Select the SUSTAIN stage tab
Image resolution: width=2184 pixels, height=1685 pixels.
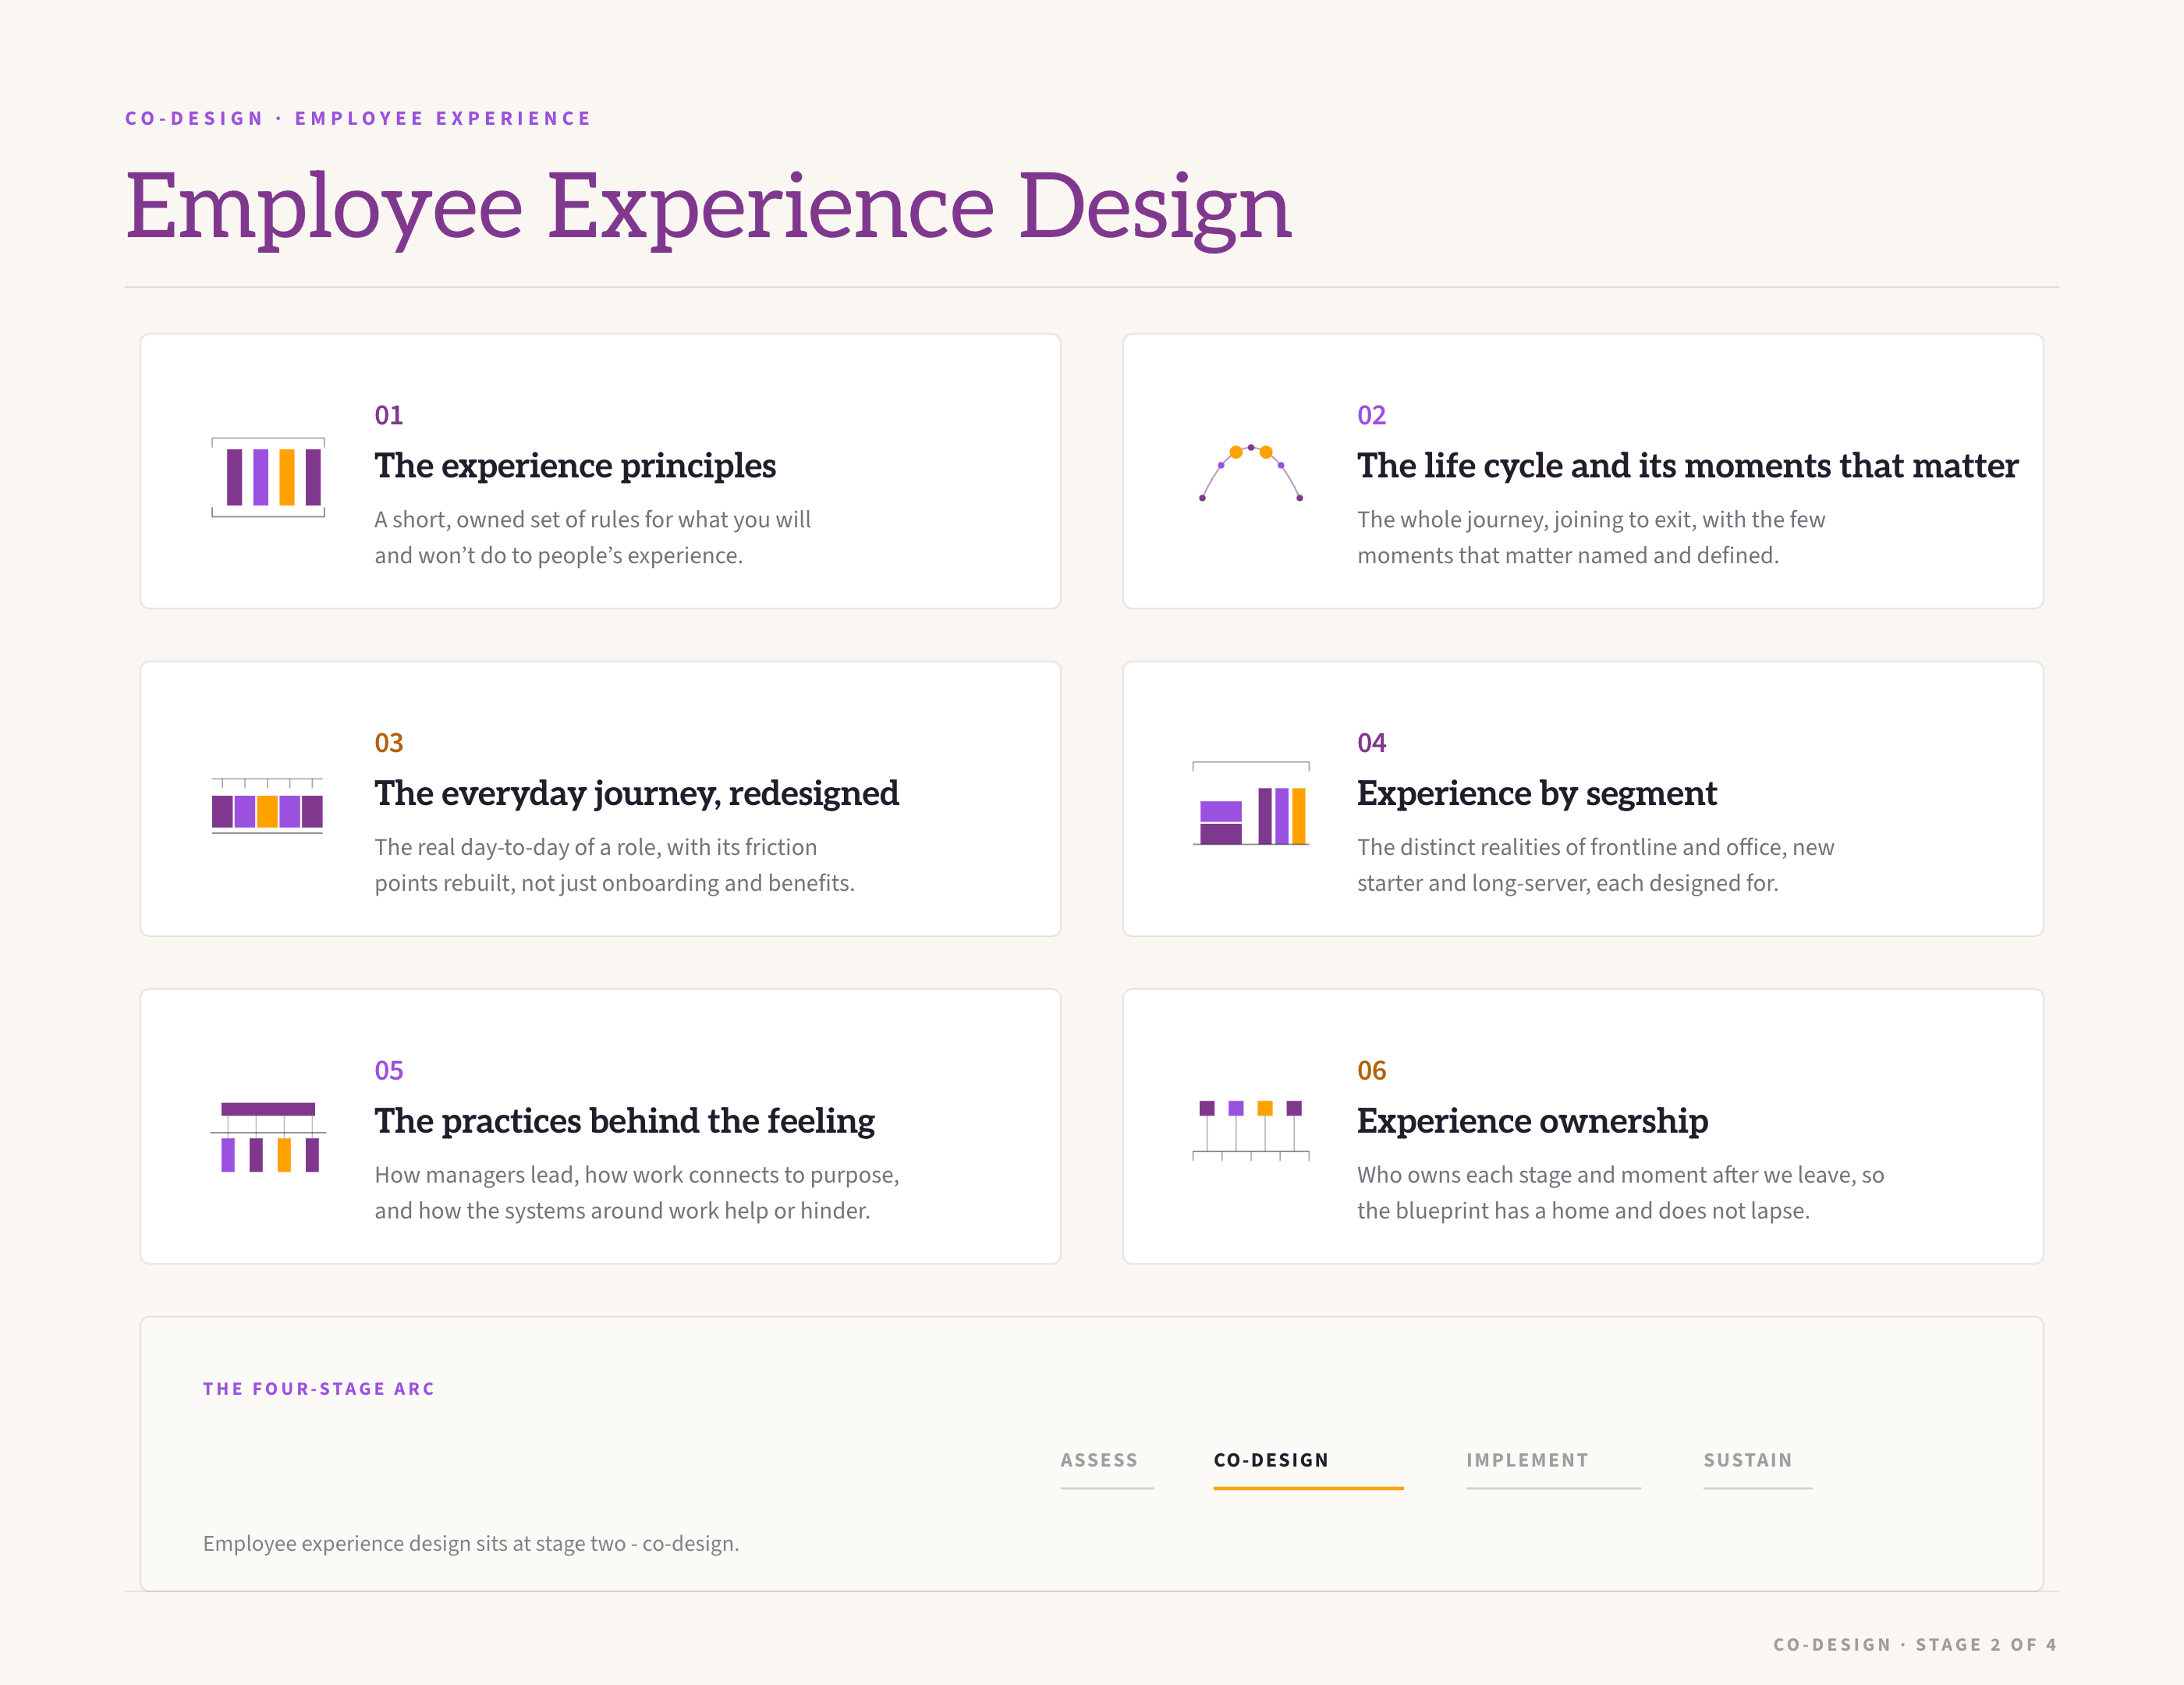point(1757,1468)
